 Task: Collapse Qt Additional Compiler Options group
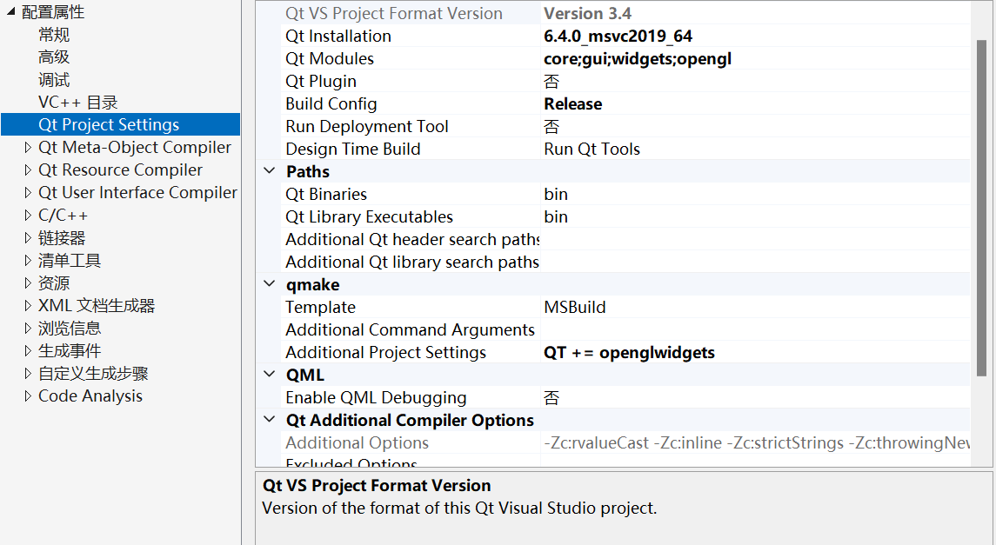[x=270, y=419]
